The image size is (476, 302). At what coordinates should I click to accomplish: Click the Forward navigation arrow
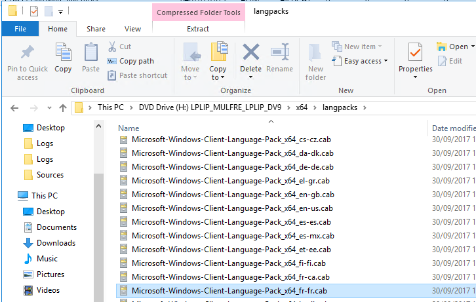(34, 108)
